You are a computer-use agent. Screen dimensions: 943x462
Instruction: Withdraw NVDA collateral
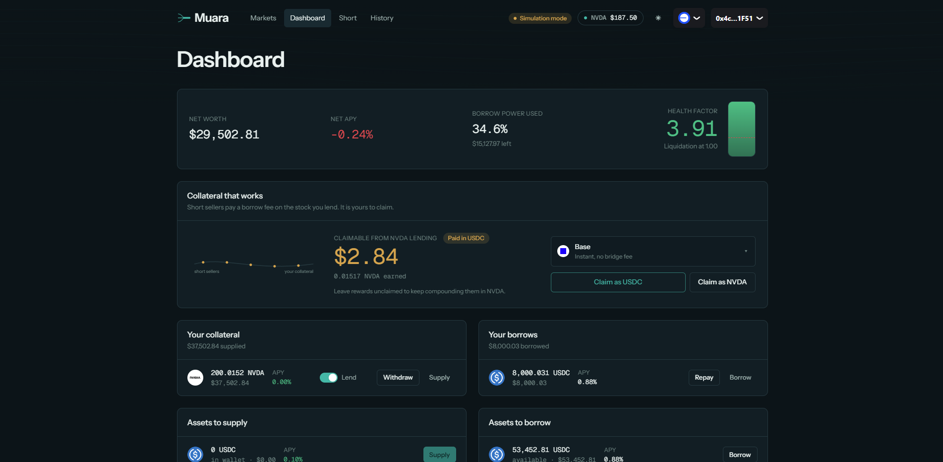click(x=398, y=378)
